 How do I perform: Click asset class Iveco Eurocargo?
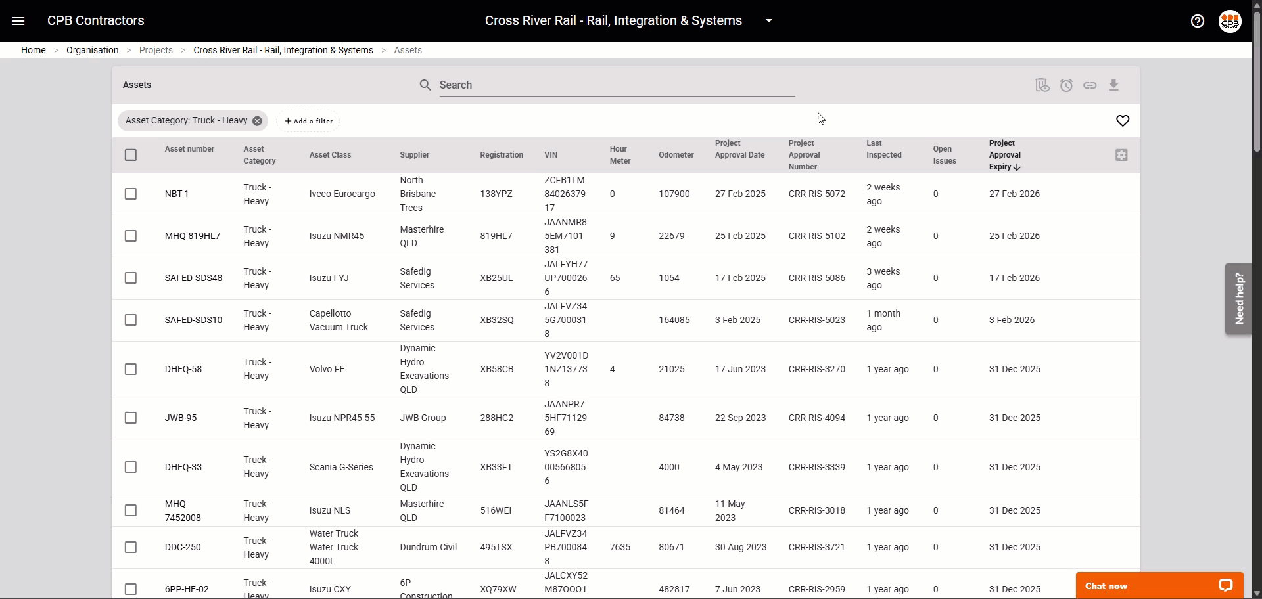tap(342, 194)
